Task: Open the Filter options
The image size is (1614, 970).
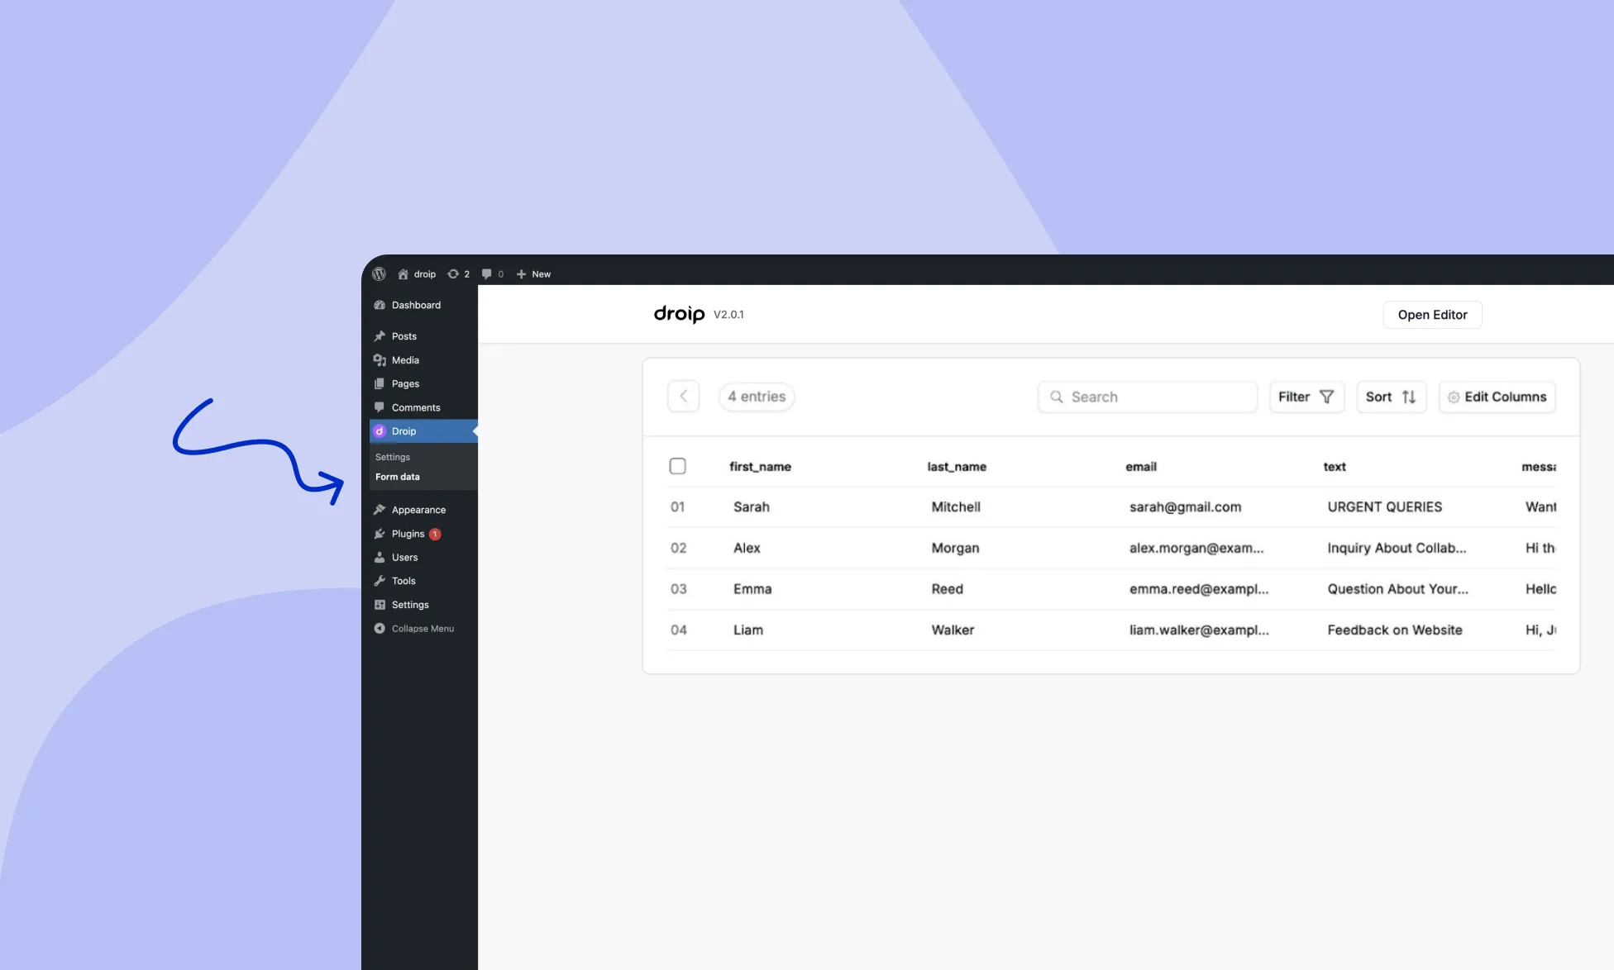Action: (x=1306, y=397)
